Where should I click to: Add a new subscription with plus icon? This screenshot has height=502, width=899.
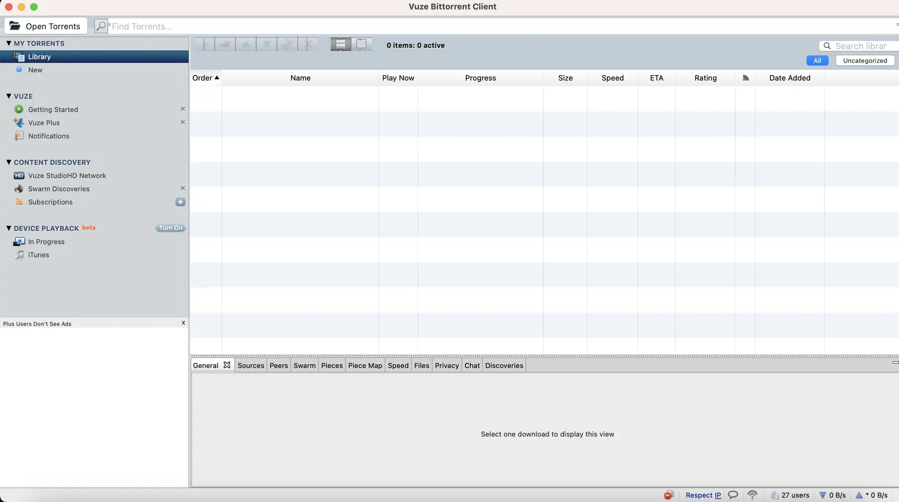pyautogui.click(x=180, y=202)
